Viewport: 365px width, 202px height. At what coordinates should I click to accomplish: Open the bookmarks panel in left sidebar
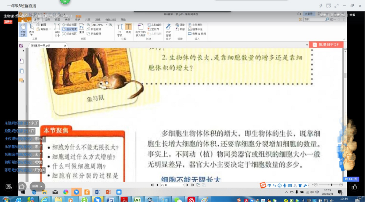22,61
